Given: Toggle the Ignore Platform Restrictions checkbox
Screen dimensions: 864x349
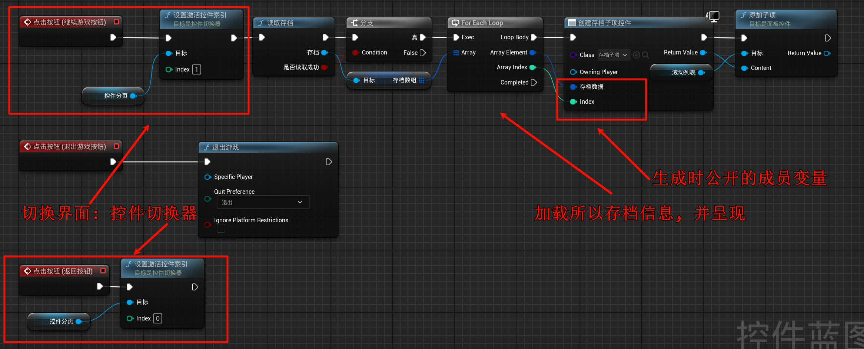Looking at the screenshot, I should click(221, 229).
